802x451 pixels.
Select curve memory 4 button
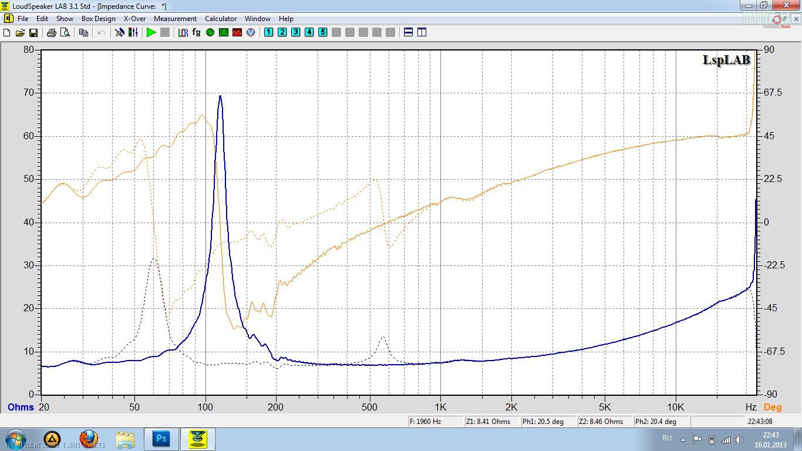[309, 32]
